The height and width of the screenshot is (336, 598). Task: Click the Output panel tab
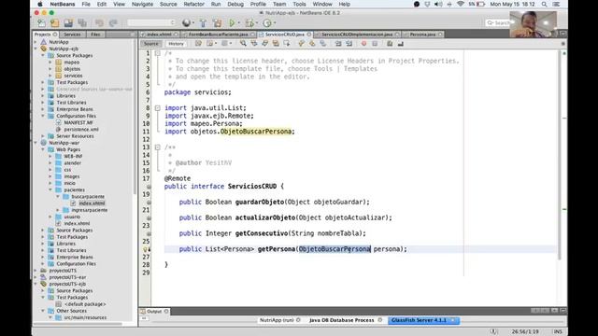(154, 311)
